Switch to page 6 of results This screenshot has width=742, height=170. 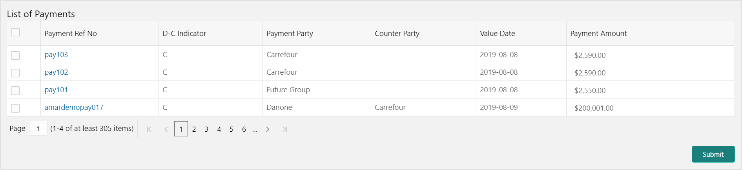tap(244, 129)
